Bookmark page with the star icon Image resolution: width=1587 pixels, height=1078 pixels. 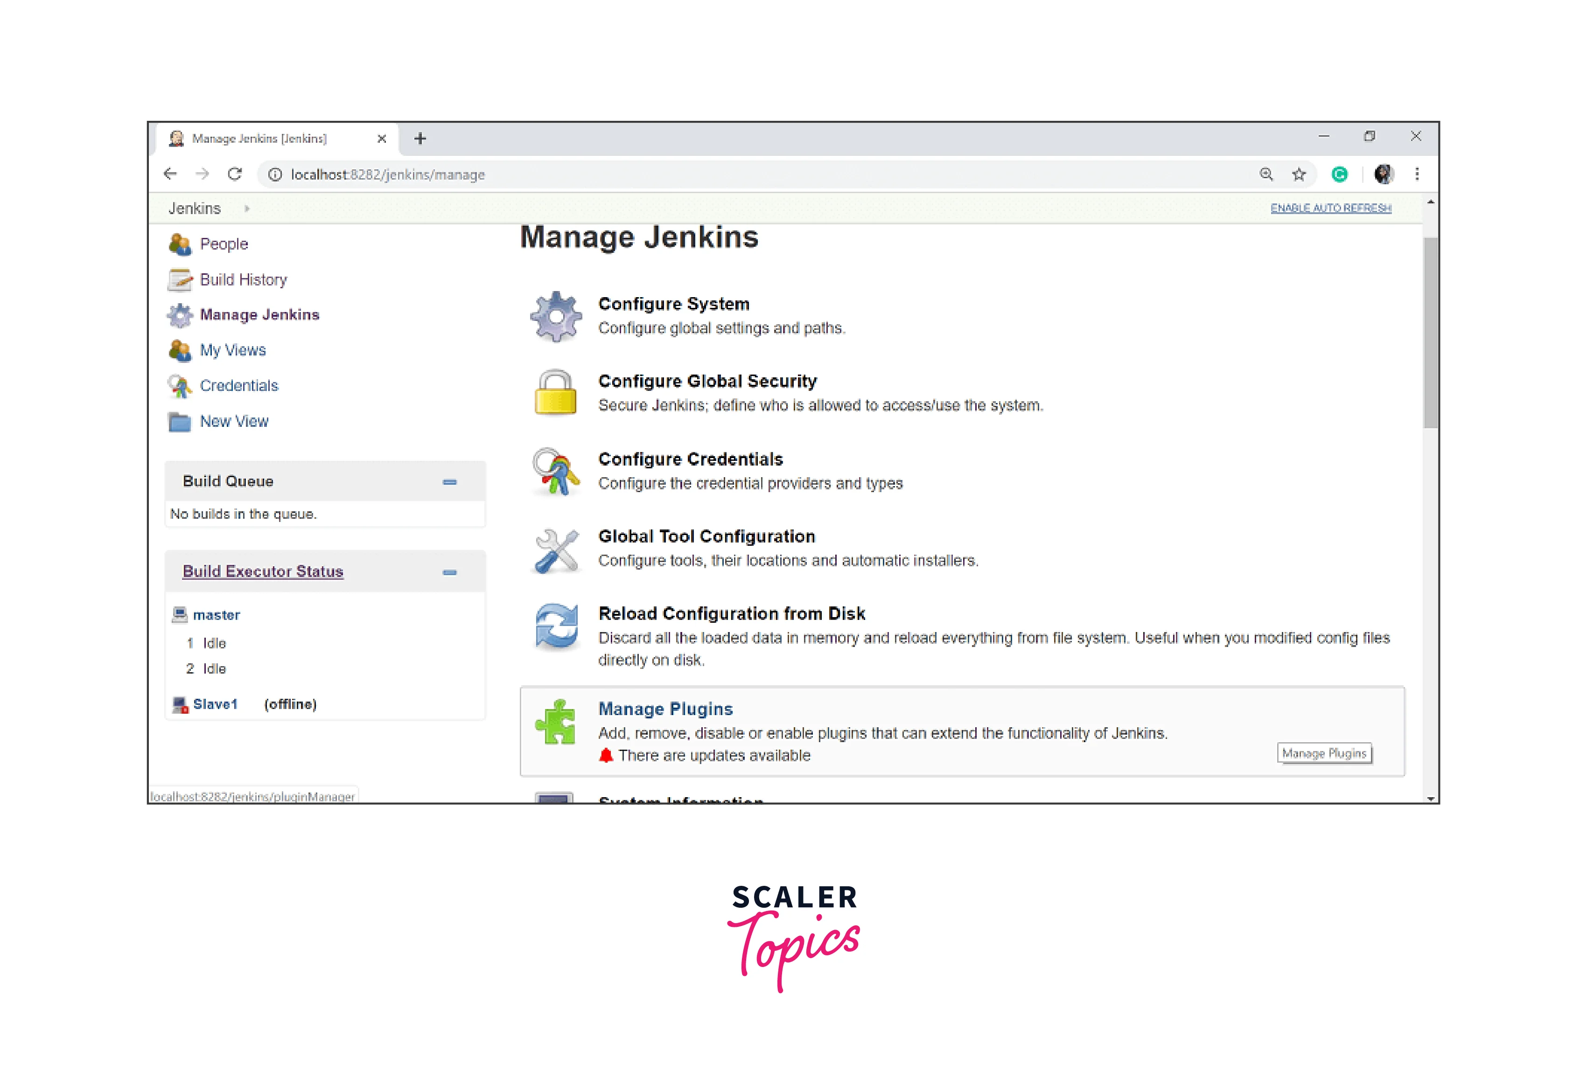pos(1298,175)
